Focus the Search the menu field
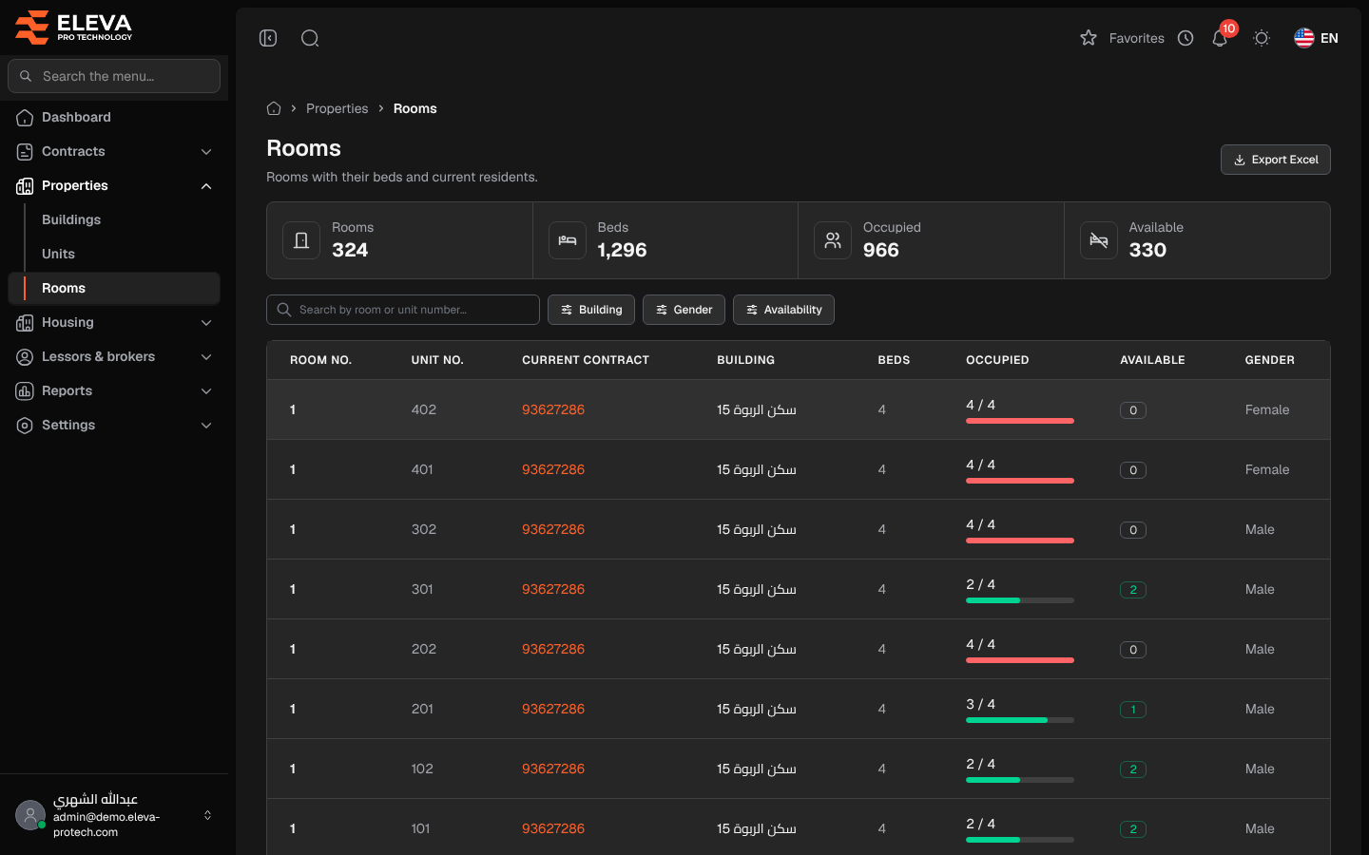Viewport: 1369px width, 855px height. pos(114,76)
